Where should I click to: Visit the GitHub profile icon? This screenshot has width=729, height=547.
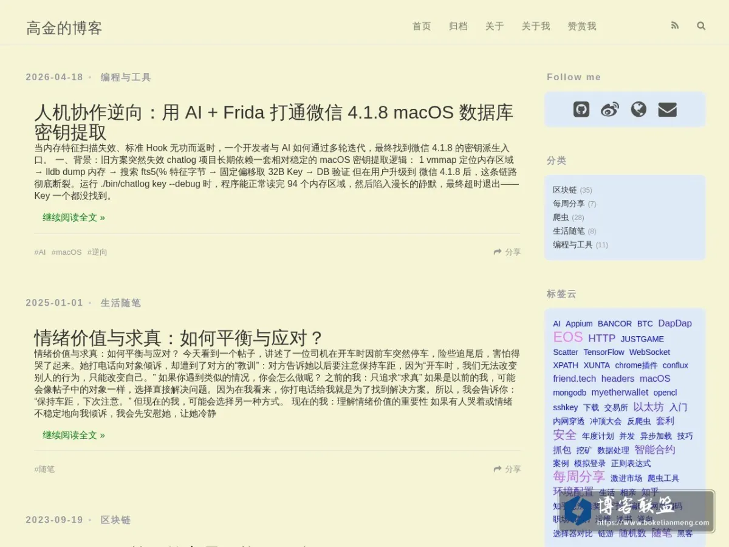(581, 109)
